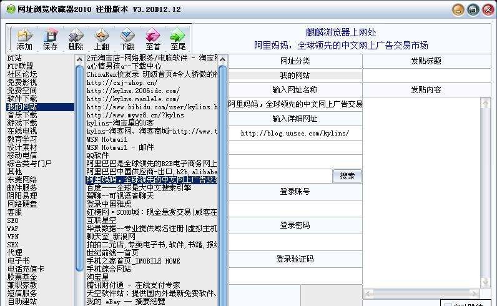This screenshot has width=497, height=306.
Task: Select the FTP联盟 category
Action: (20, 66)
